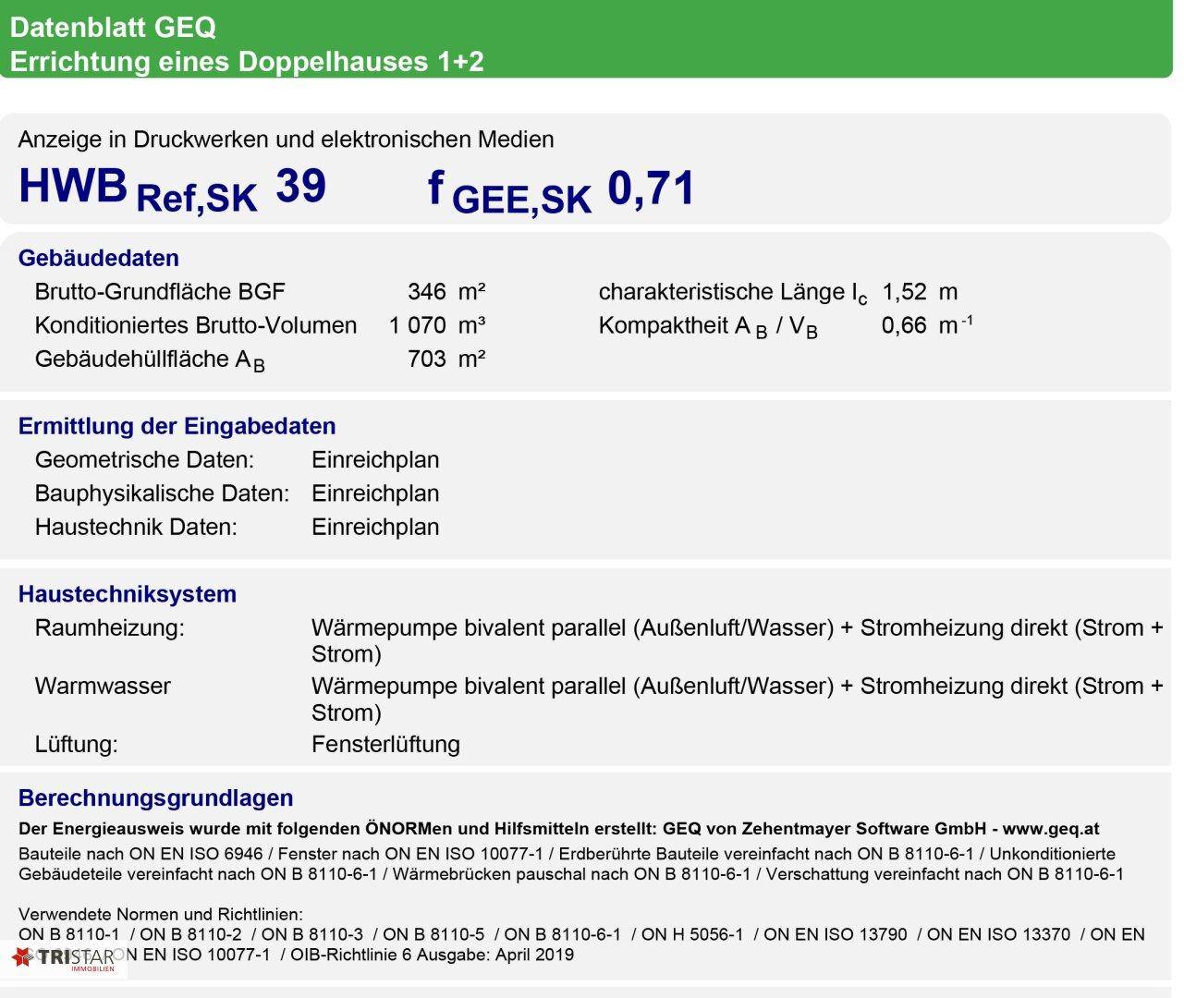Click the 'Gebäudedaten' section heading
This screenshot has height=998, width=1184.
[99, 258]
